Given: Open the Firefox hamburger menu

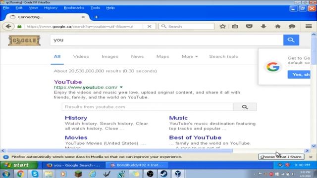Looking at the screenshot, I should point(309,26).
